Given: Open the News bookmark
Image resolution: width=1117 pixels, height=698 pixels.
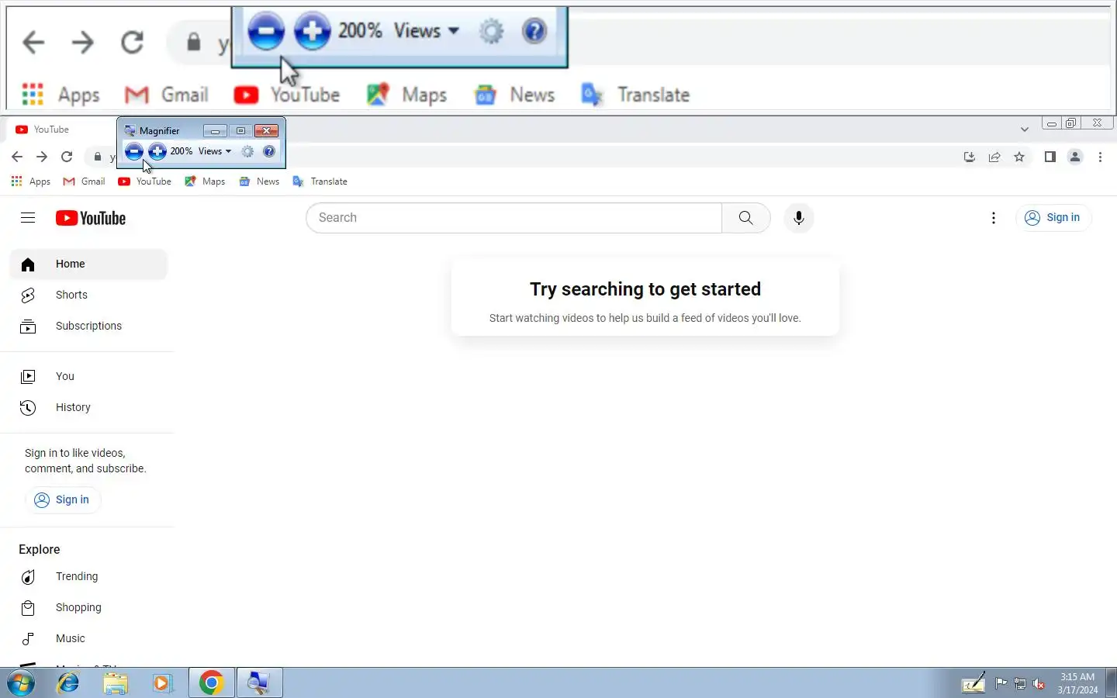Looking at the screenshot, I should (259, 181).
